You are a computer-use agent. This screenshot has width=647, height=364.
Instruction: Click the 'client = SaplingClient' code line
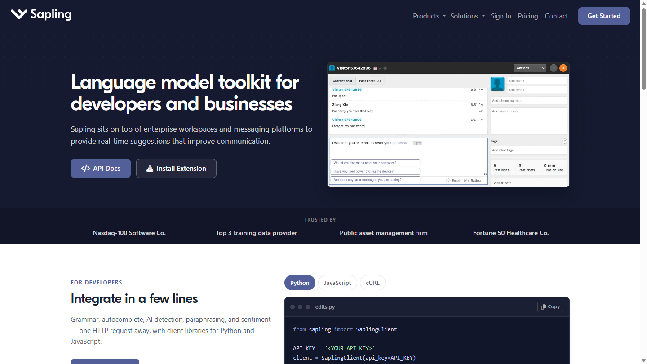pos(355,358)
